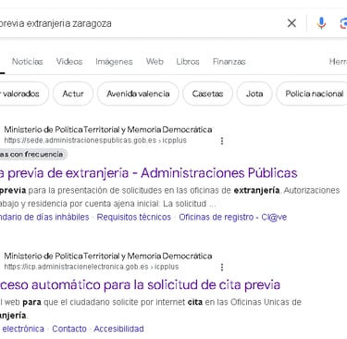
Task: Click the sede.administracionespublicas.gob.es URL text
Action: tap(95, 140)
